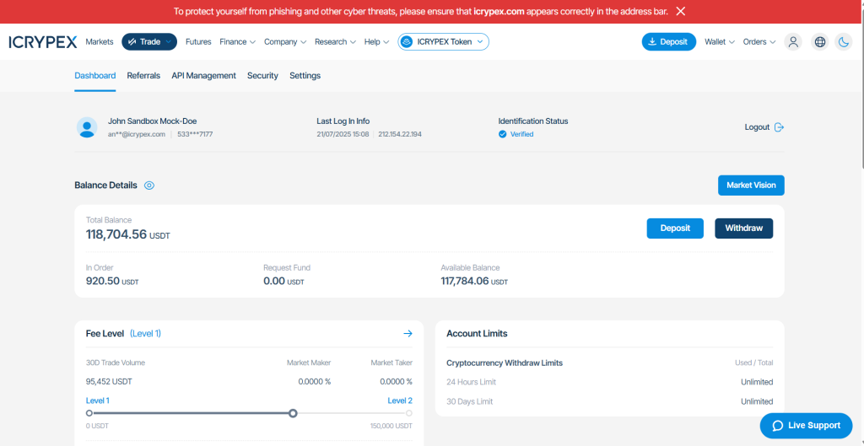The width and height of the screenshot is (864, 446).
Task: Click the Level 1 label
Action: click(98, 400)
